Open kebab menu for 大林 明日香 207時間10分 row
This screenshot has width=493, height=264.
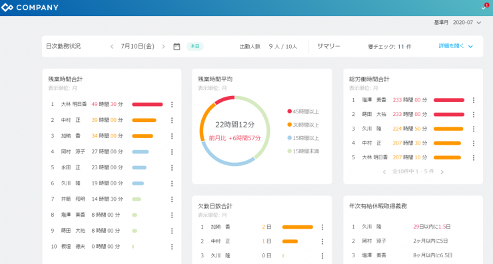pyautogui.click(x=474, y=157)
